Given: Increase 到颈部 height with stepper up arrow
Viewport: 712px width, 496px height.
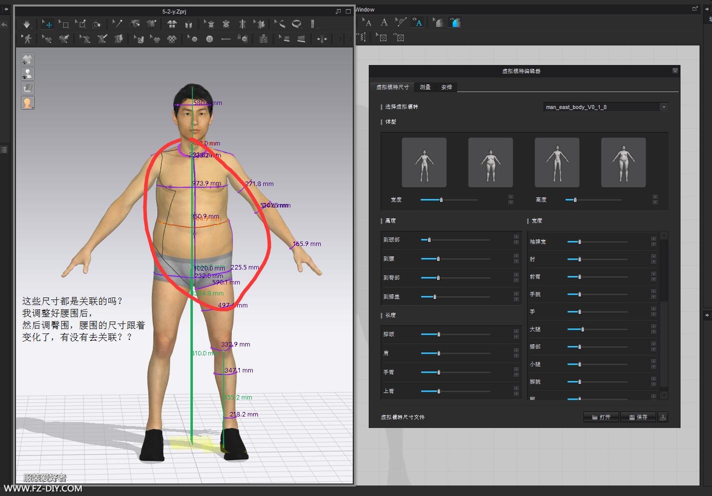Looking at the screenshot, I should (x=516, y=237).
